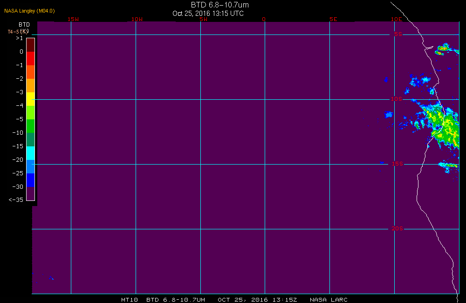
Task: Click the "-1" legend value
Action: point(20,65)
